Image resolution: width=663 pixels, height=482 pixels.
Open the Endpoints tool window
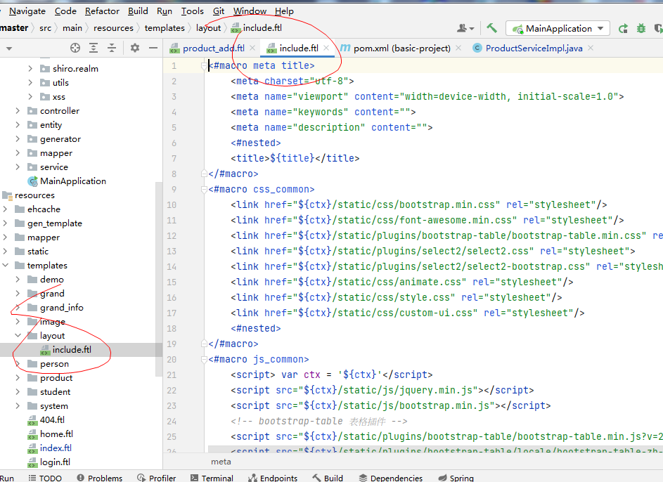(273, 478)
